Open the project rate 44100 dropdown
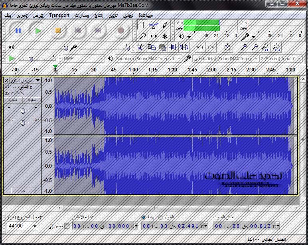The image size is (308, 245). coord(35,226)
